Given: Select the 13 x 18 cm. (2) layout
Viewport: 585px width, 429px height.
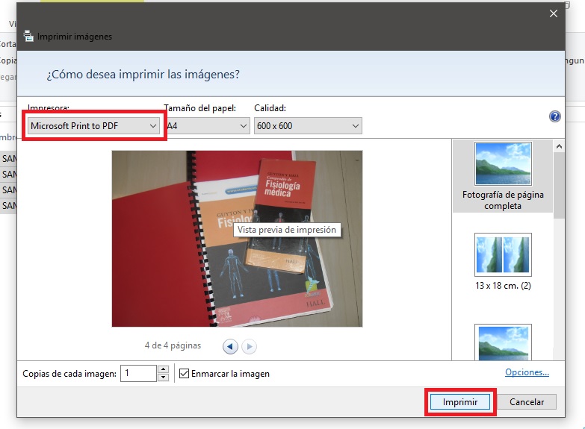Looking at the screenshot, I should tap(503, 263).
